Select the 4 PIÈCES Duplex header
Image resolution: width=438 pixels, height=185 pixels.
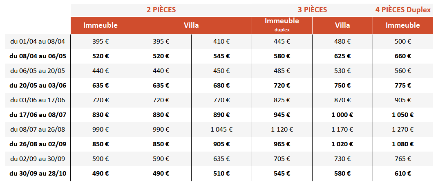click(x=403, y=10)
